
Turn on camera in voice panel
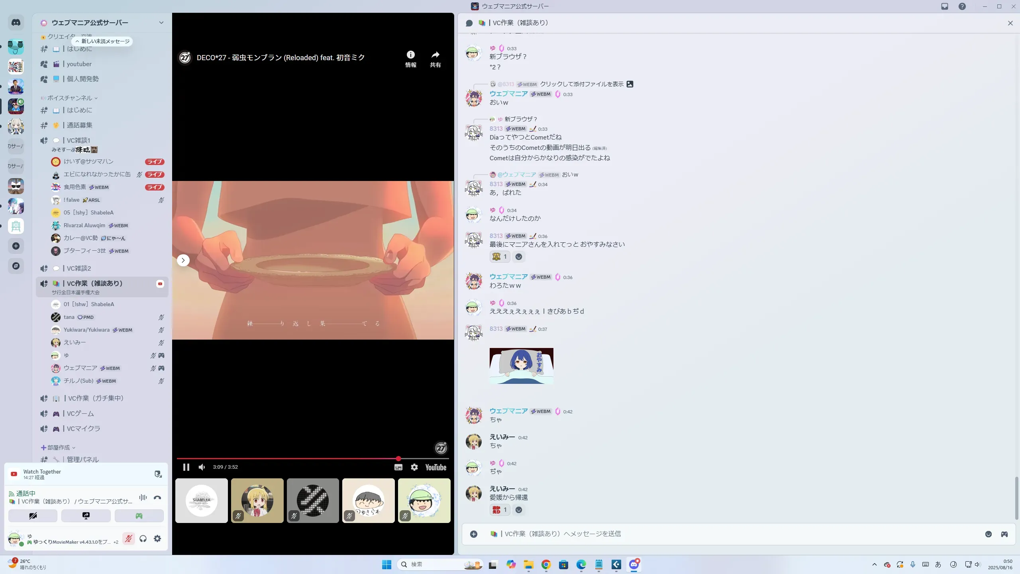(33, 516)
